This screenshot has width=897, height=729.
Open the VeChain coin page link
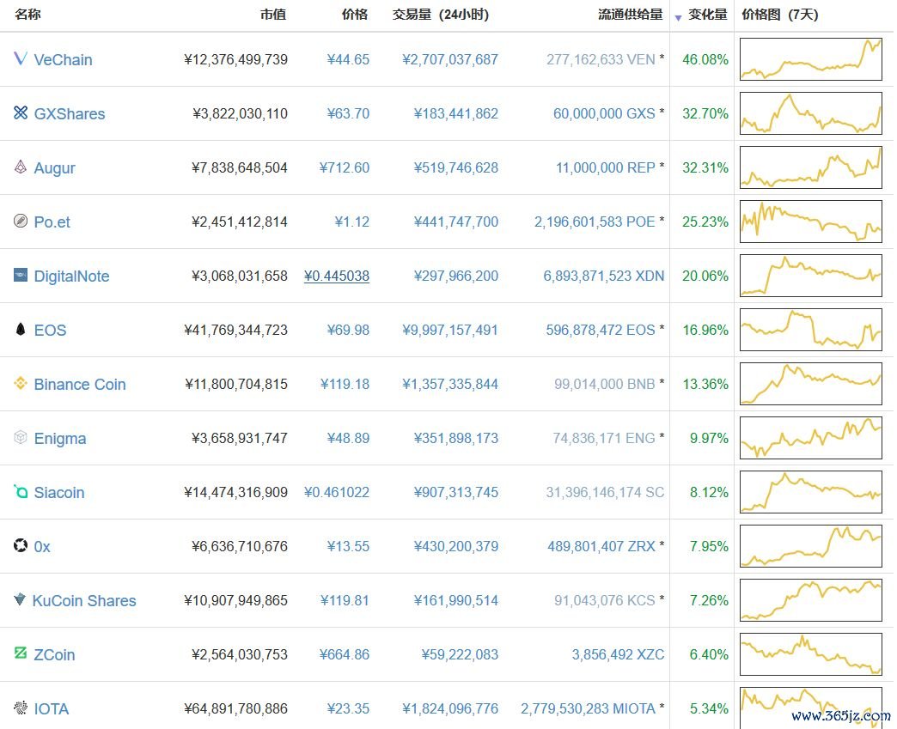point(63,59)
